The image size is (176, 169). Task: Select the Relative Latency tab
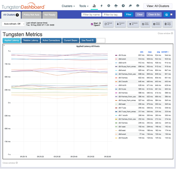31,40
